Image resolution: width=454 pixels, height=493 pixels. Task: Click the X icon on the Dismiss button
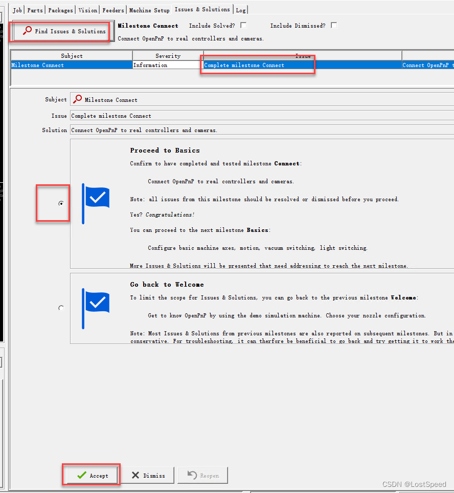(x=135, y=475)
